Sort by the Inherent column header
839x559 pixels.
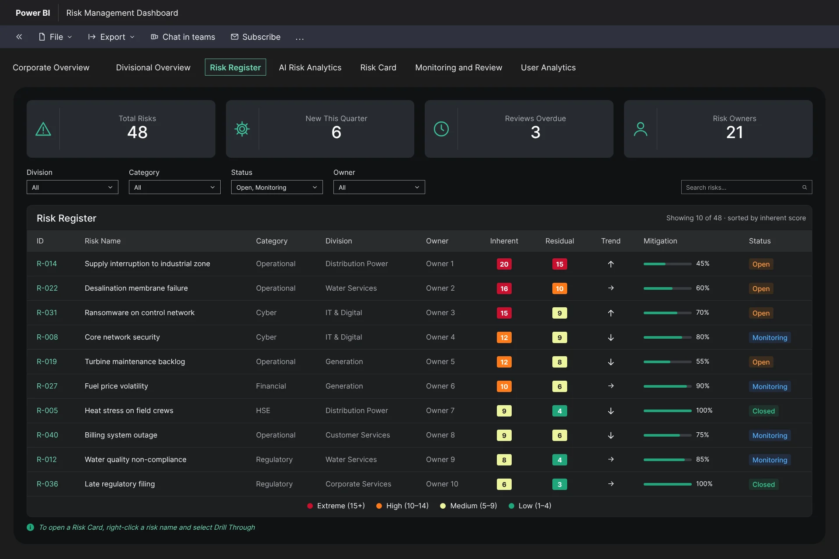[504, 241]
